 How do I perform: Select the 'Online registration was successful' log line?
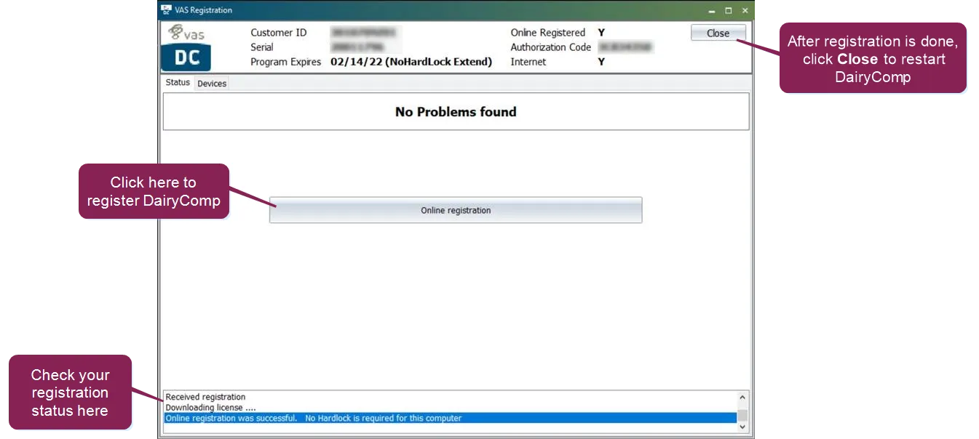(x=451, y=418)
